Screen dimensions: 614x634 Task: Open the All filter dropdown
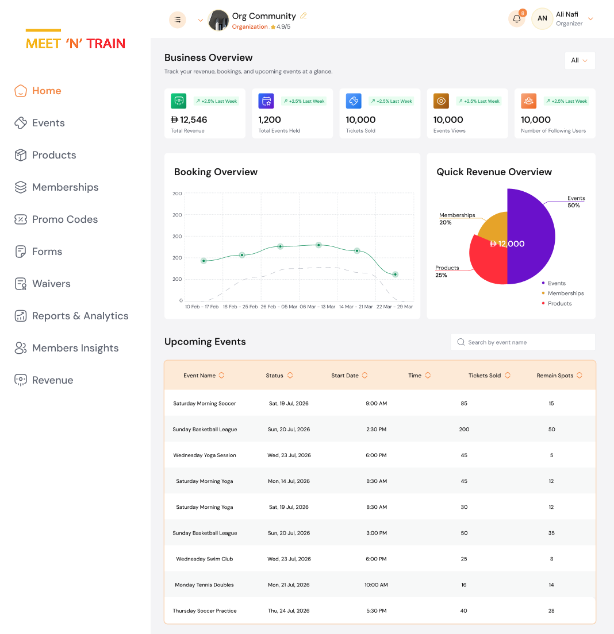coord(580,60)
